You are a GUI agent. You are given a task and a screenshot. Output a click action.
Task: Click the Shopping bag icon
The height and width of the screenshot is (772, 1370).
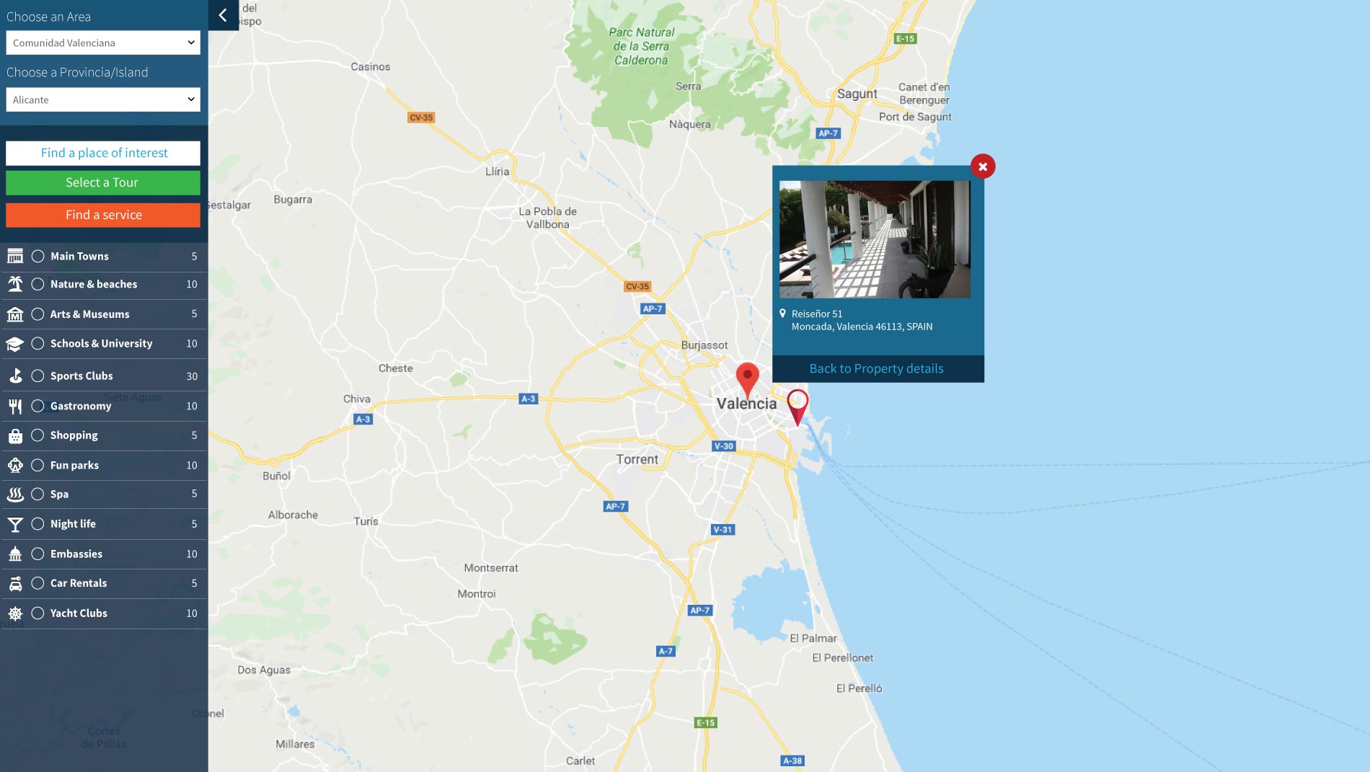pyautogui.click(x=15, y=435)
